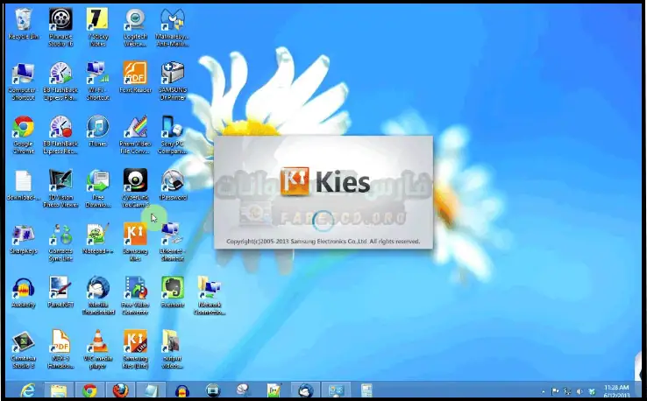Select the Foxit Reader desktop icon
647x401 pixels.
coord(135,74)
